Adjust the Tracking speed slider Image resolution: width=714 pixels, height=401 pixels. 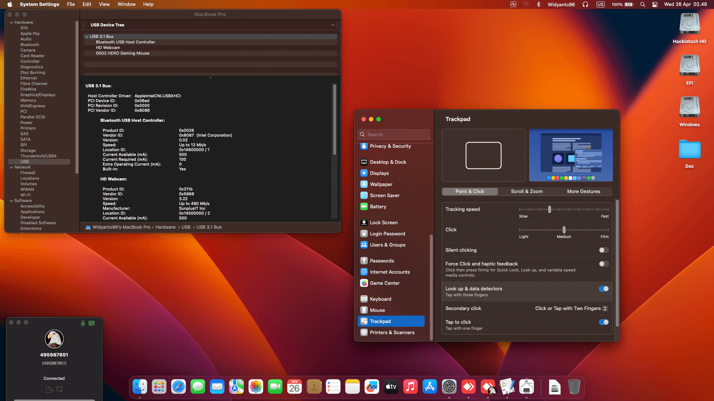coord(549,210)
